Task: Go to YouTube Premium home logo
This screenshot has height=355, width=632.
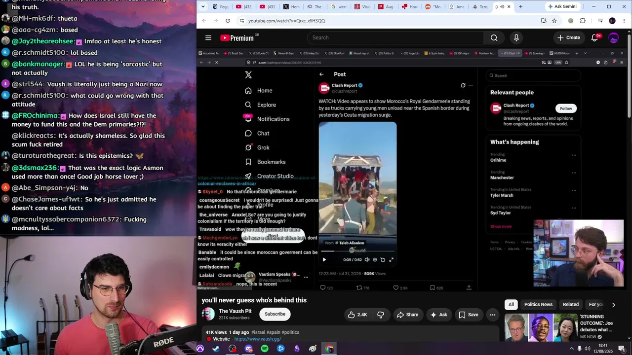Action: point(237,38)
